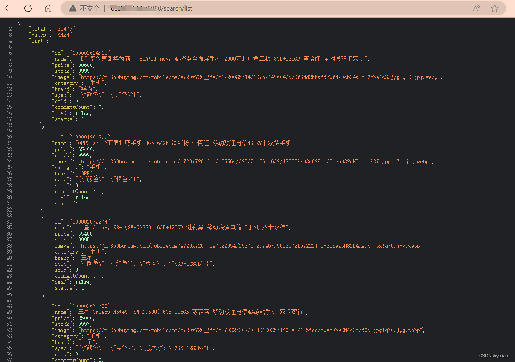Click the spec value with 蓝色
The width and height of the screenshot is (515, 362).
pyautogui.click(x=144, y=348)
